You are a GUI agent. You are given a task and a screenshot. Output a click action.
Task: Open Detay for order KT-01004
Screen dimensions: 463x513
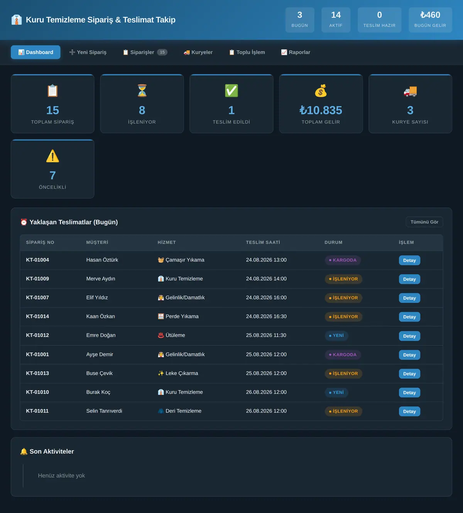click(x=409, y=260)
